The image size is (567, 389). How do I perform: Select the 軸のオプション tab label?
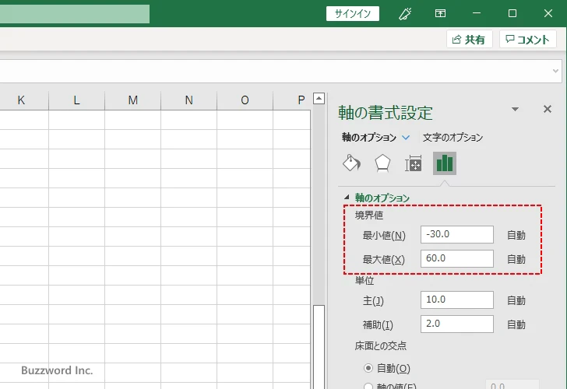click(369, 137)
